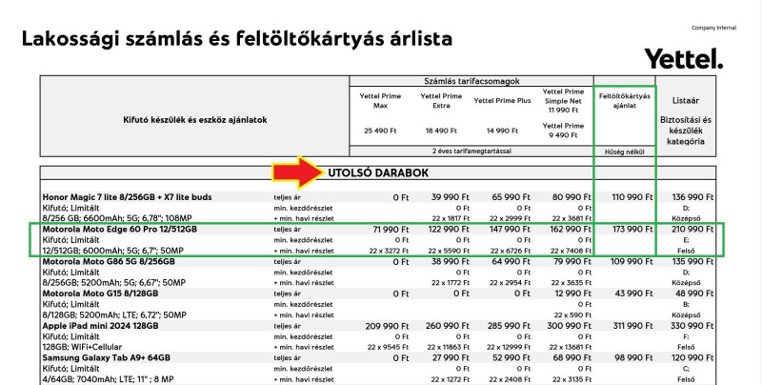Click the Yettel logo
Image resolution: width=762 pixels, height=385 pixels.
click(683, 58)
